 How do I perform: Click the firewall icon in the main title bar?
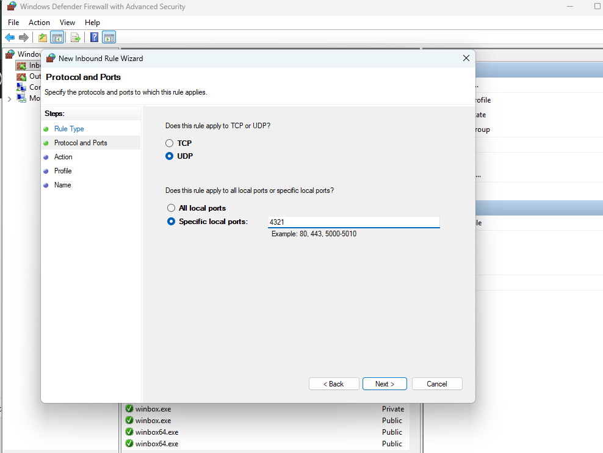(x=12, y=6)
